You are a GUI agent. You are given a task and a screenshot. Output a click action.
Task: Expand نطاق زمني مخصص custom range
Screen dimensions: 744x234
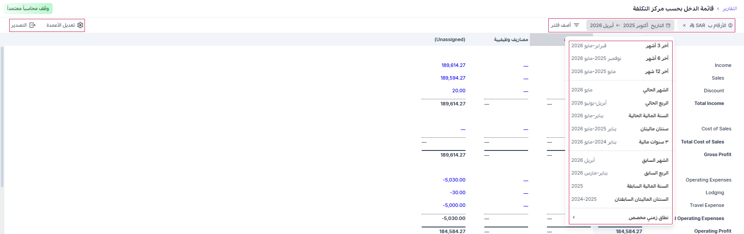coord(620,217)
